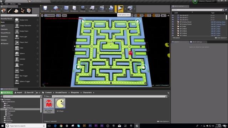Click the Box Trigger item
228x128 pixels.
click(x=27, y=76)
